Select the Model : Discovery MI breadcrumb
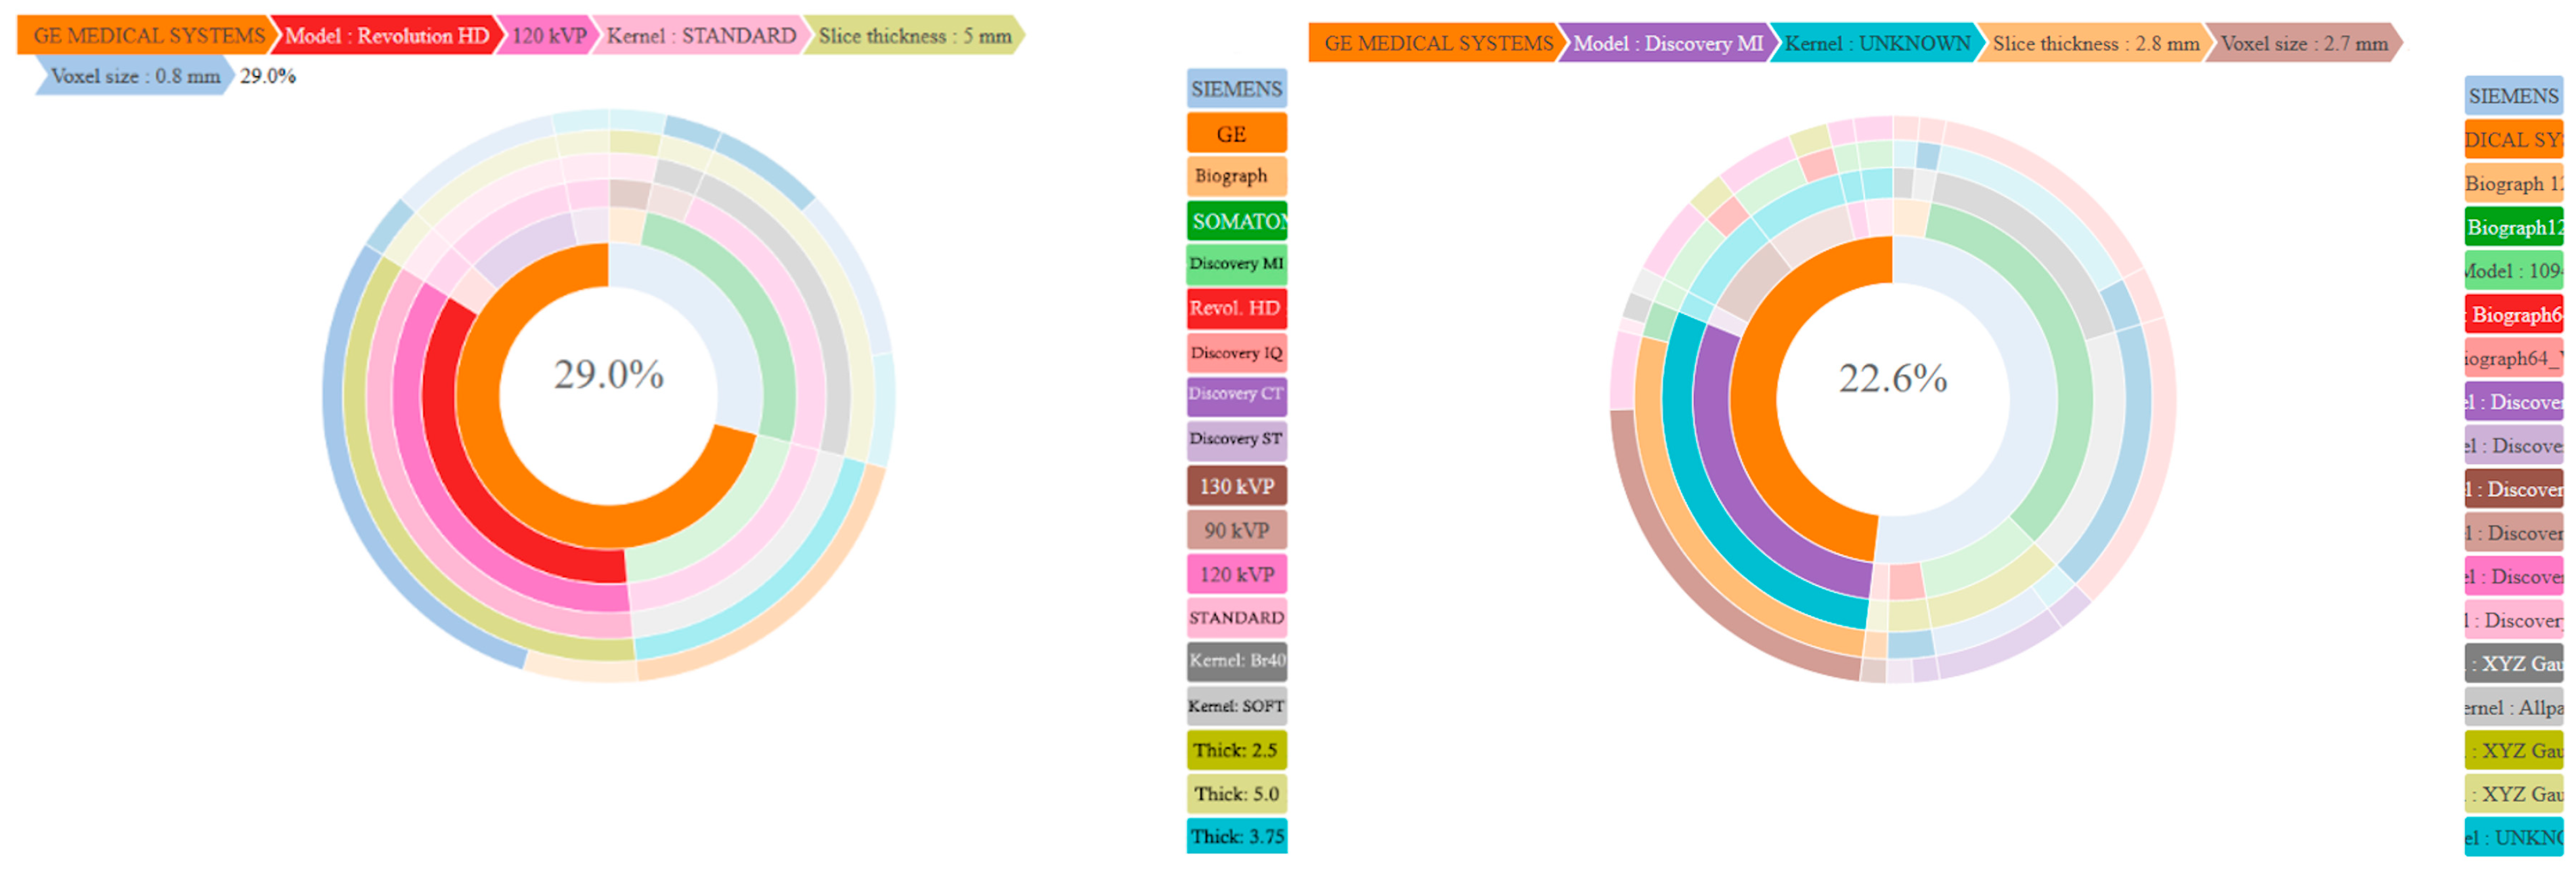Screen dimensions: 2576x871 pos(1667,43)
